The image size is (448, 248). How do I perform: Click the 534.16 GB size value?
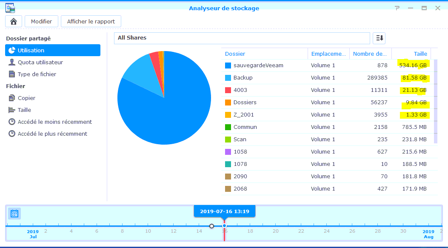[413, 66]
